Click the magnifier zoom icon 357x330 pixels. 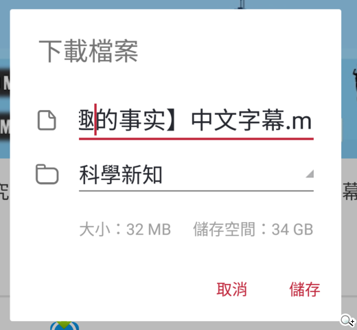tap(347, 320)
